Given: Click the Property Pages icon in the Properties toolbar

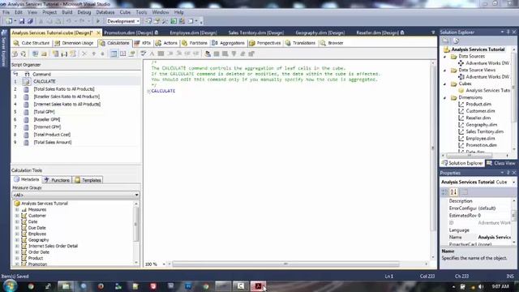Looking at the screenshot, I should (x=465, y=192).
